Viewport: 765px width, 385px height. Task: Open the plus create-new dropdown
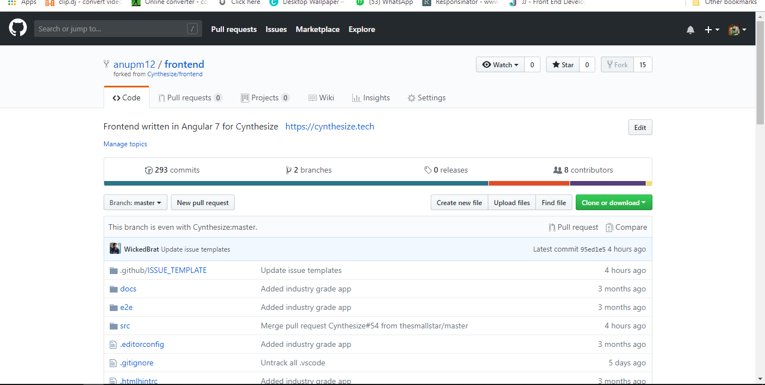[x=712, y=30]
